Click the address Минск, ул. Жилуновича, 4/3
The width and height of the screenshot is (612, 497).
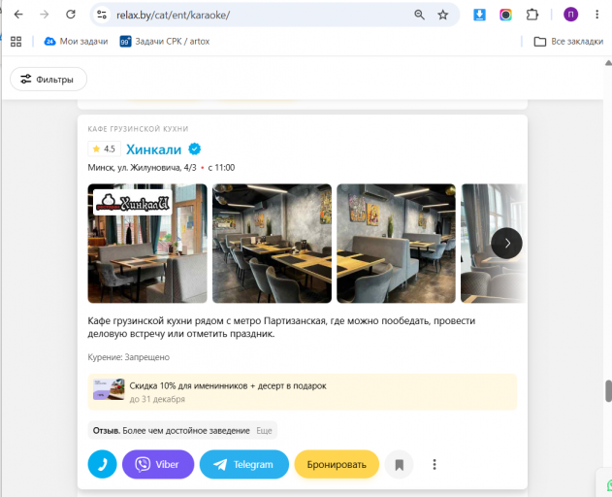tap(142, 168)
